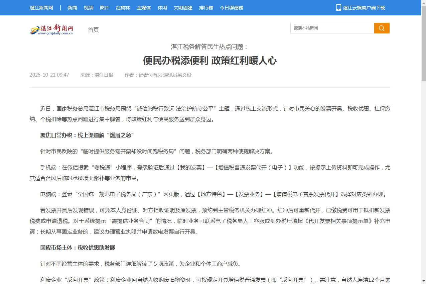The image size is (426, 284).
Task: Focus the 搜索本站新闻 search field
Action: click(332, 28)
